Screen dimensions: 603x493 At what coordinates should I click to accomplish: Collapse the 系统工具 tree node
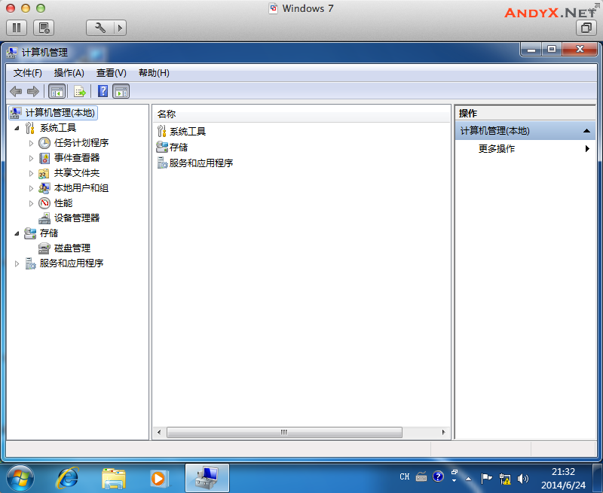point(17,128)
